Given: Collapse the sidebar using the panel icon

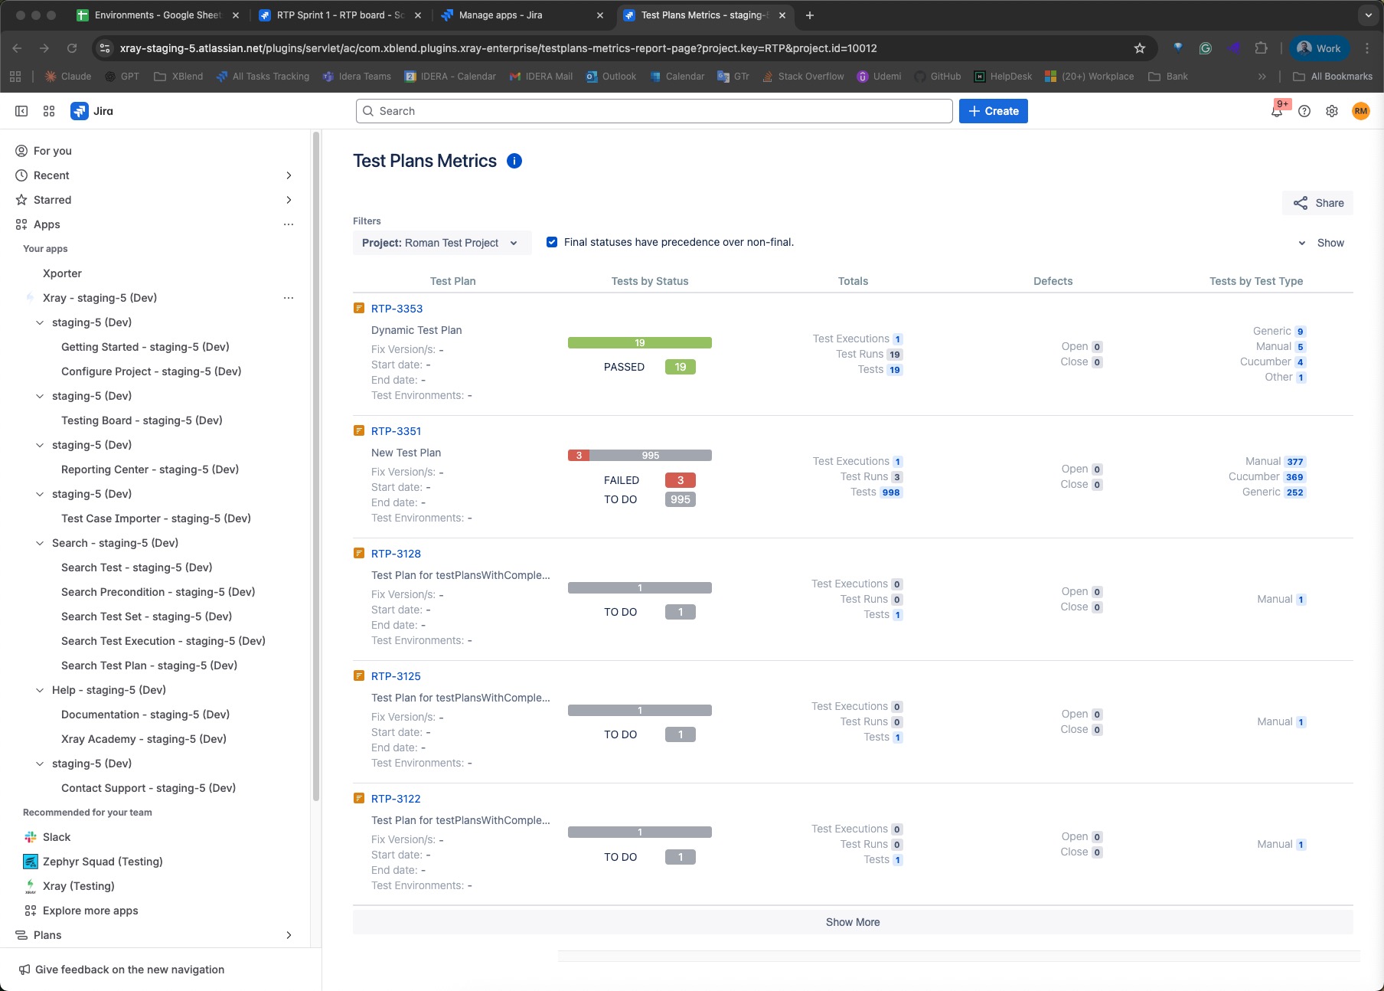Looking at the screenshot, I should point(21,111).
